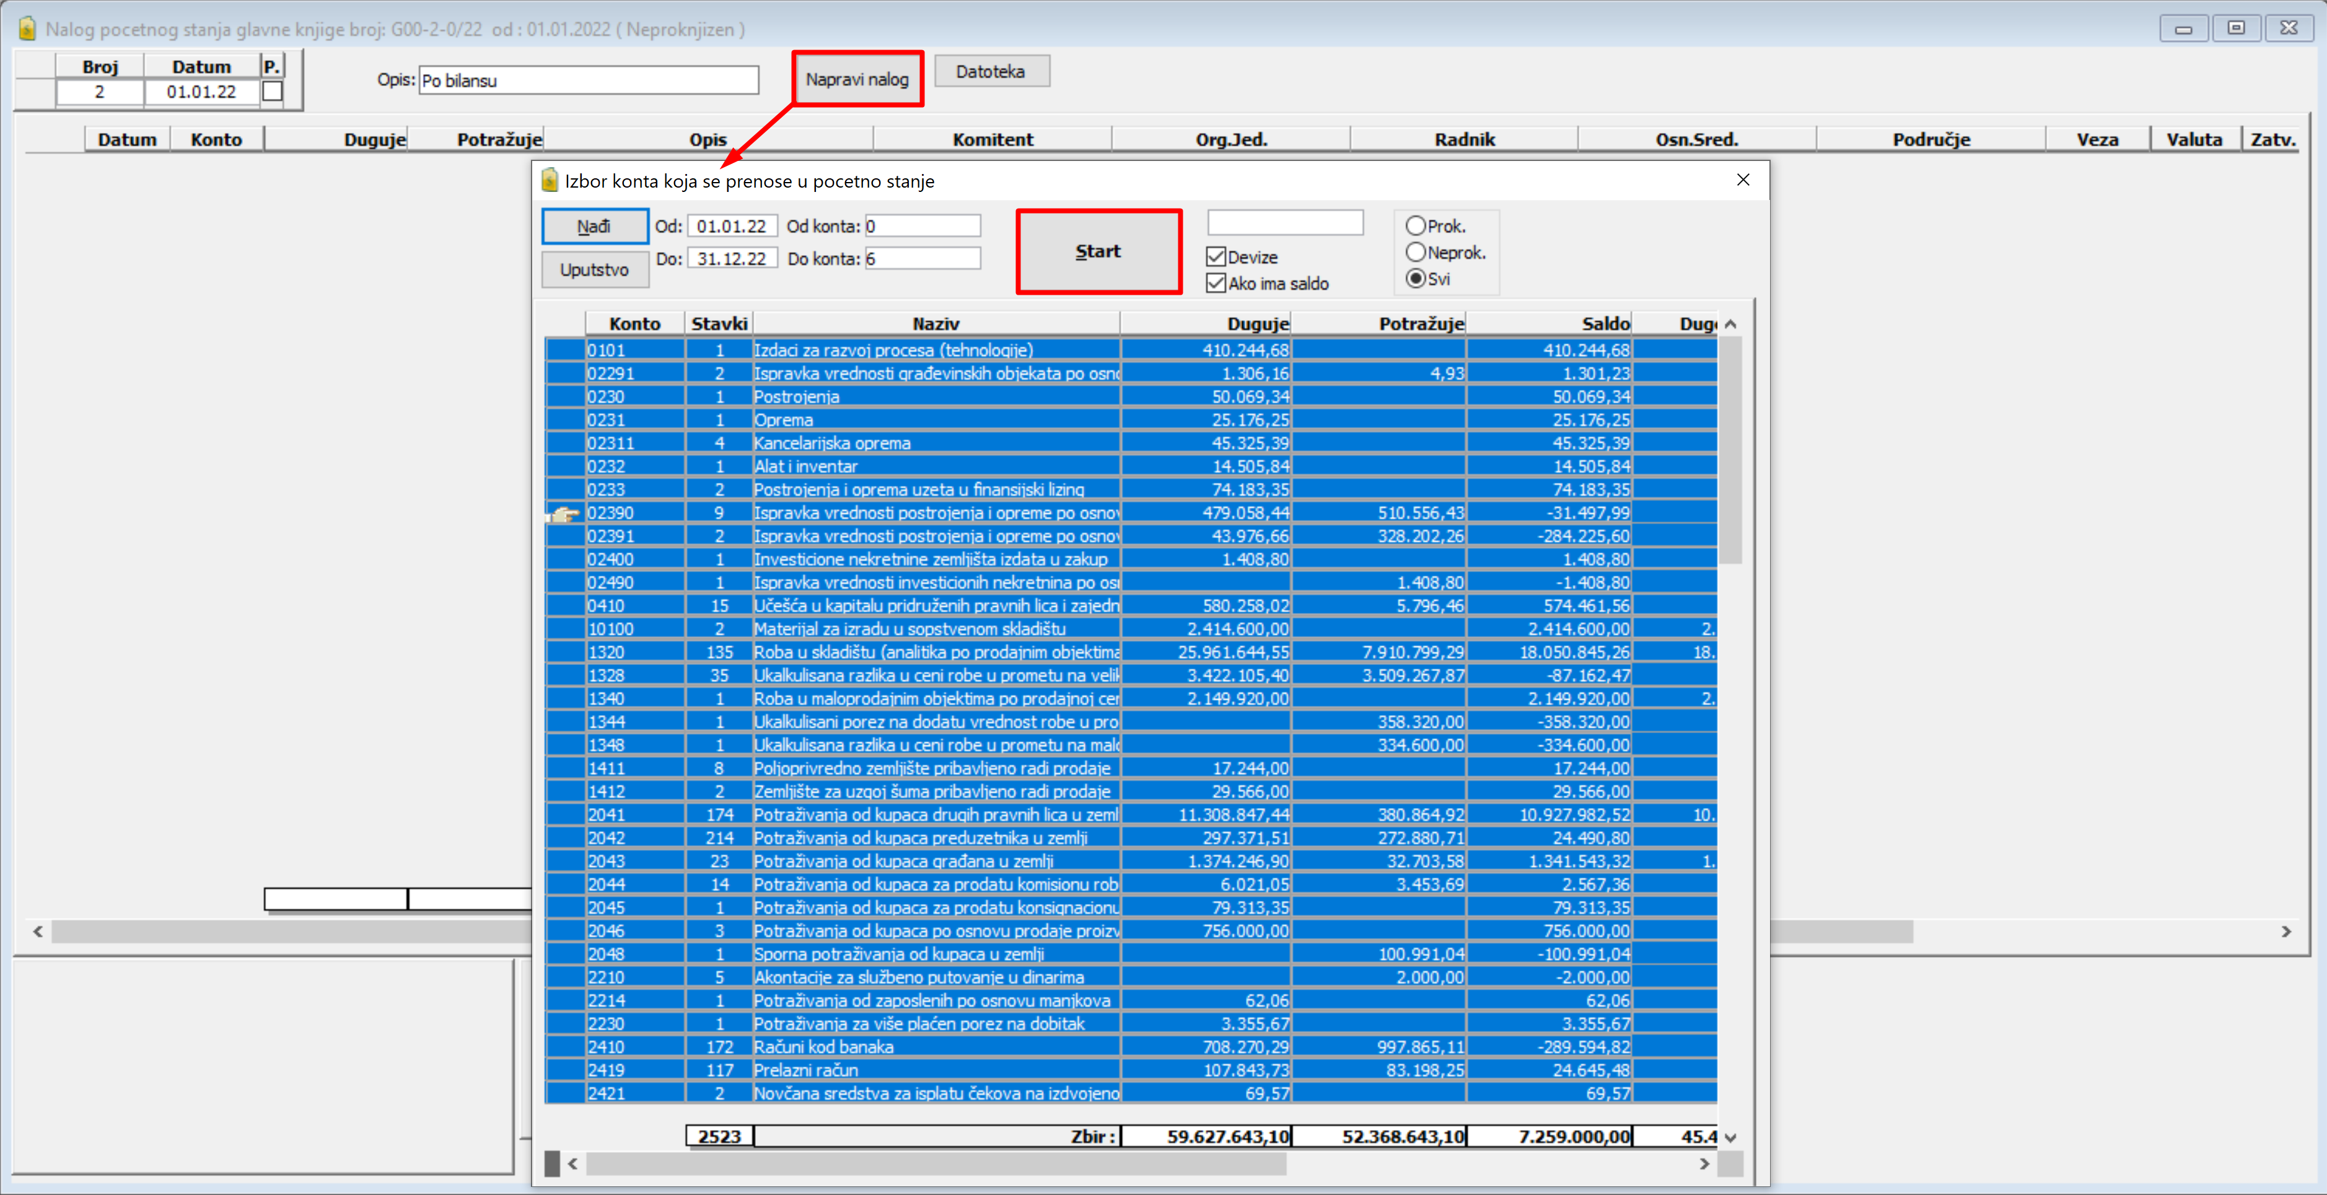Viewport: 2327px width, 1195px height.
Task: Click the dialog's app icon in title bar
Action: pos(550,181)
